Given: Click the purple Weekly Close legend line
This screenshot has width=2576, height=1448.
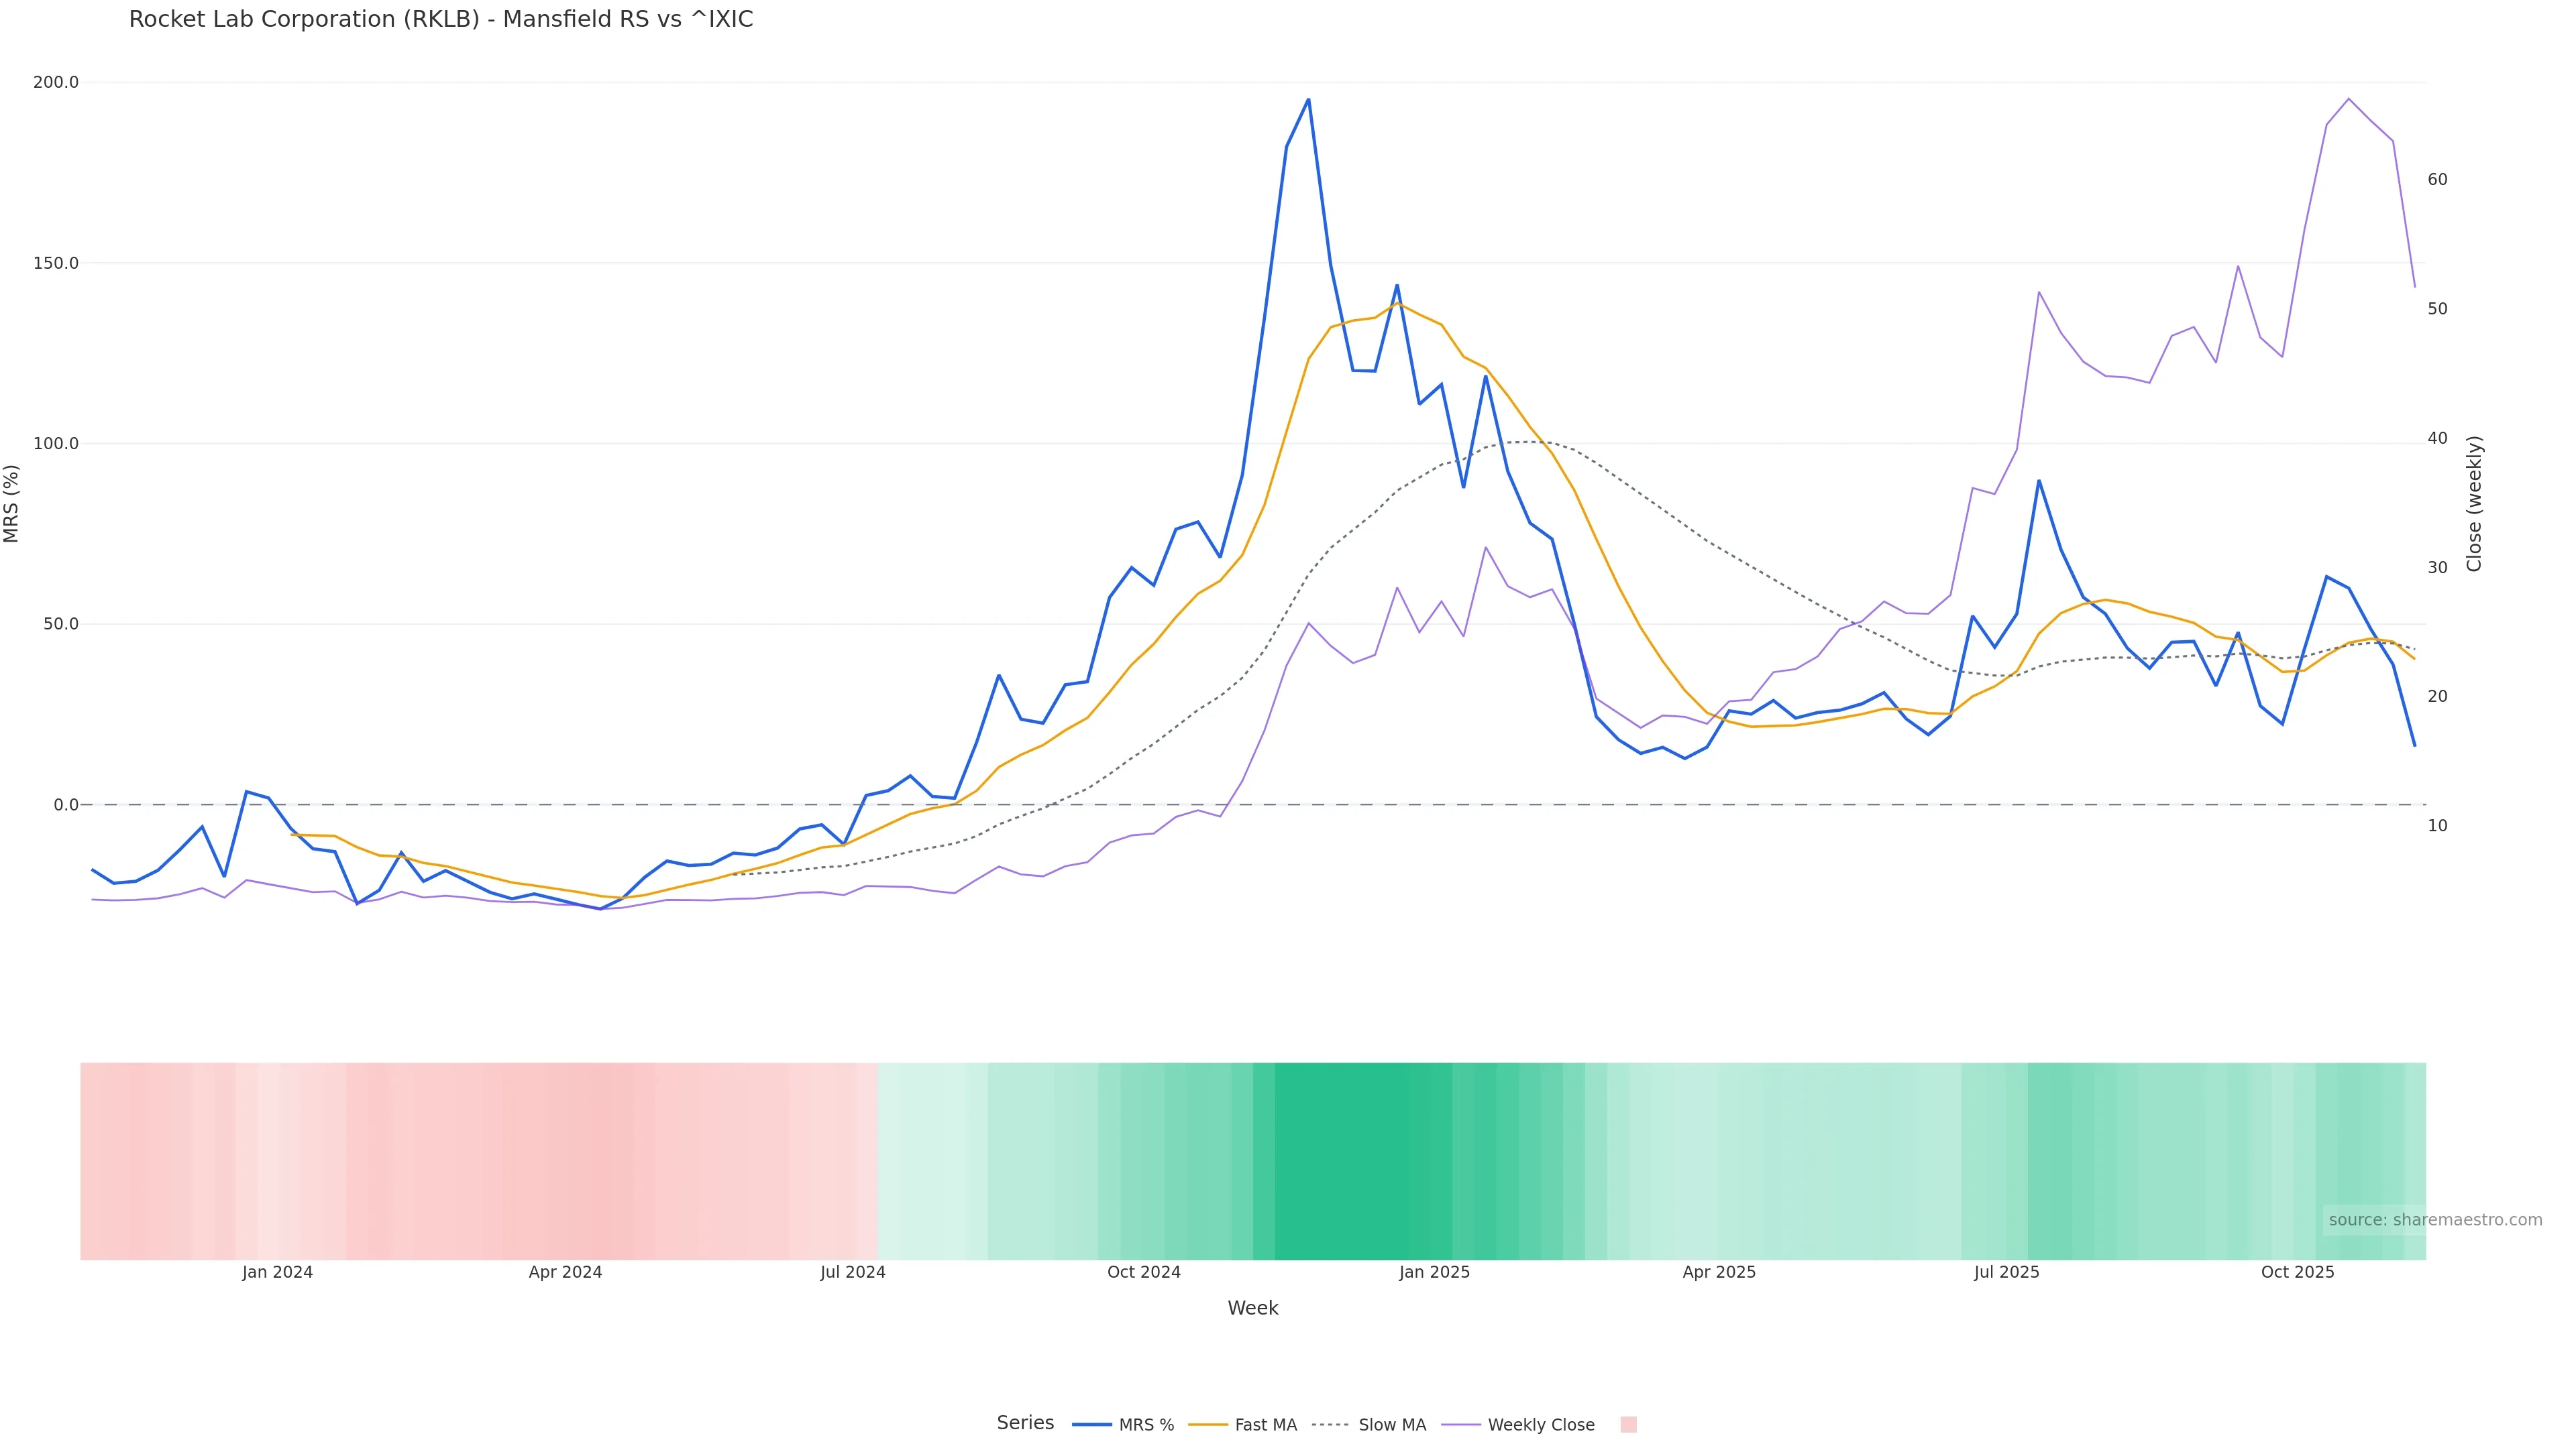Looking at the screenshot, I should (1461, 1425).
